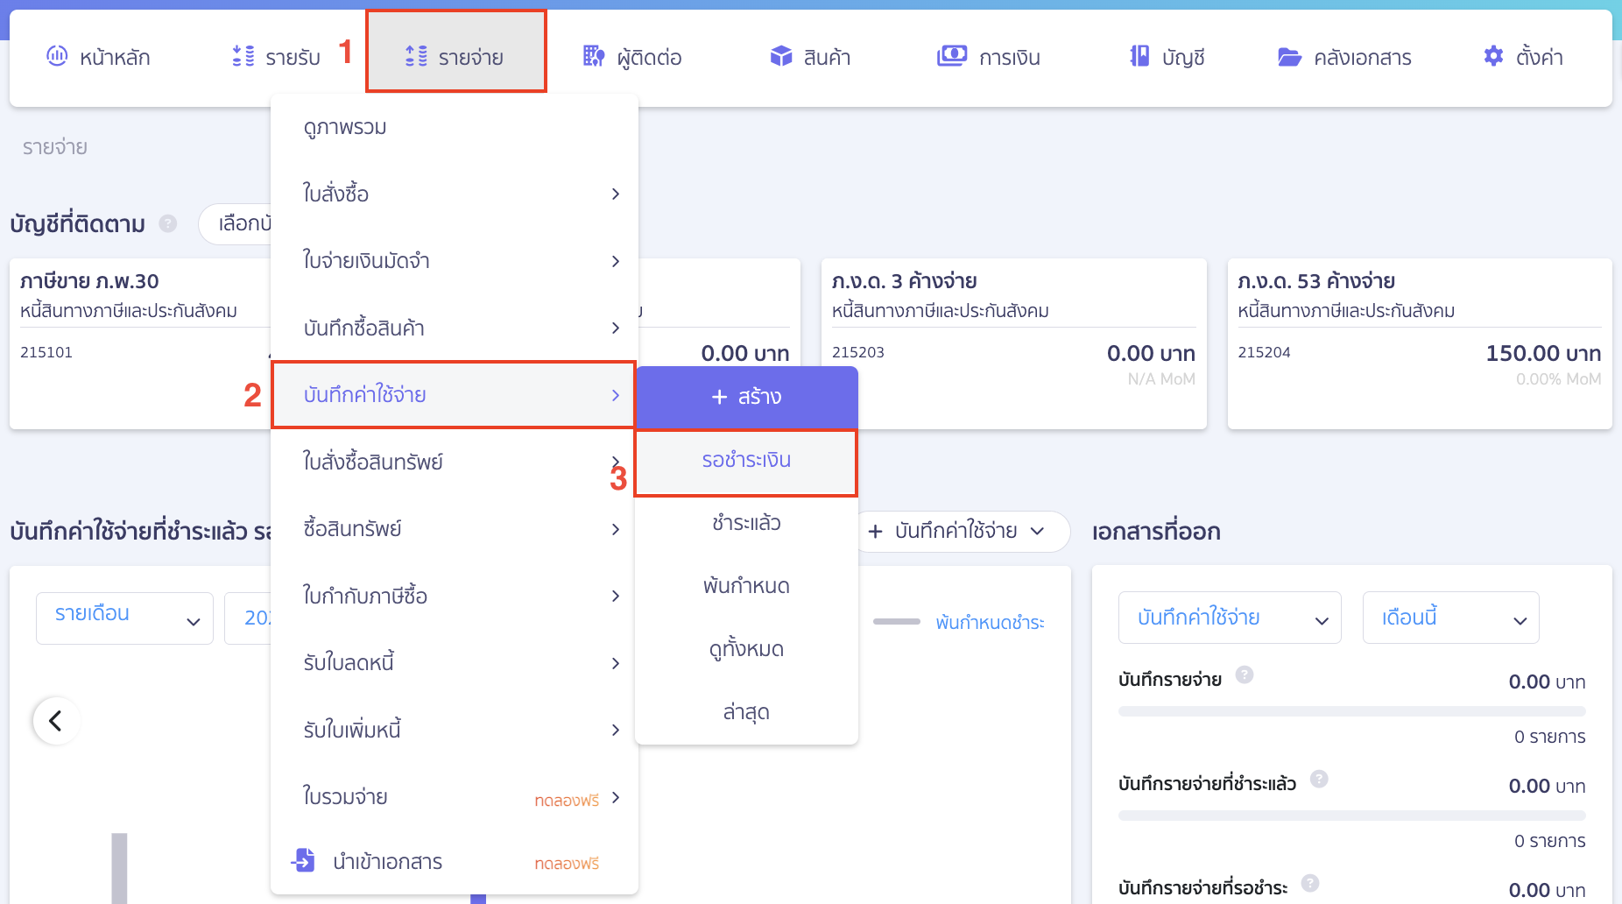Viewport: 1622px width, 904px height.
Task: Open the สินค้า tab
Action: pyautogui.click(x=811, y=57)
